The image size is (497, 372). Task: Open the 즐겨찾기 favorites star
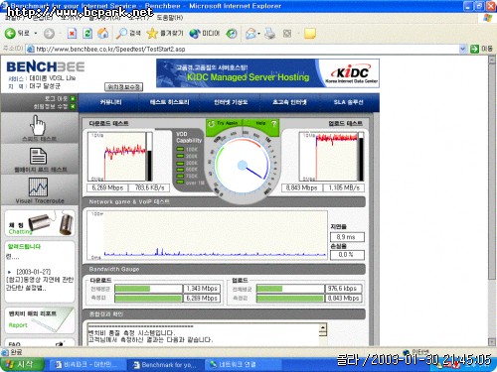[165, 33]
